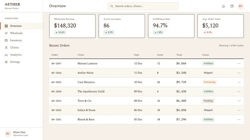Click the Recent Orders heading
Image resolution: width=250 pixels, height=140 pixels.
click(59, 45)
